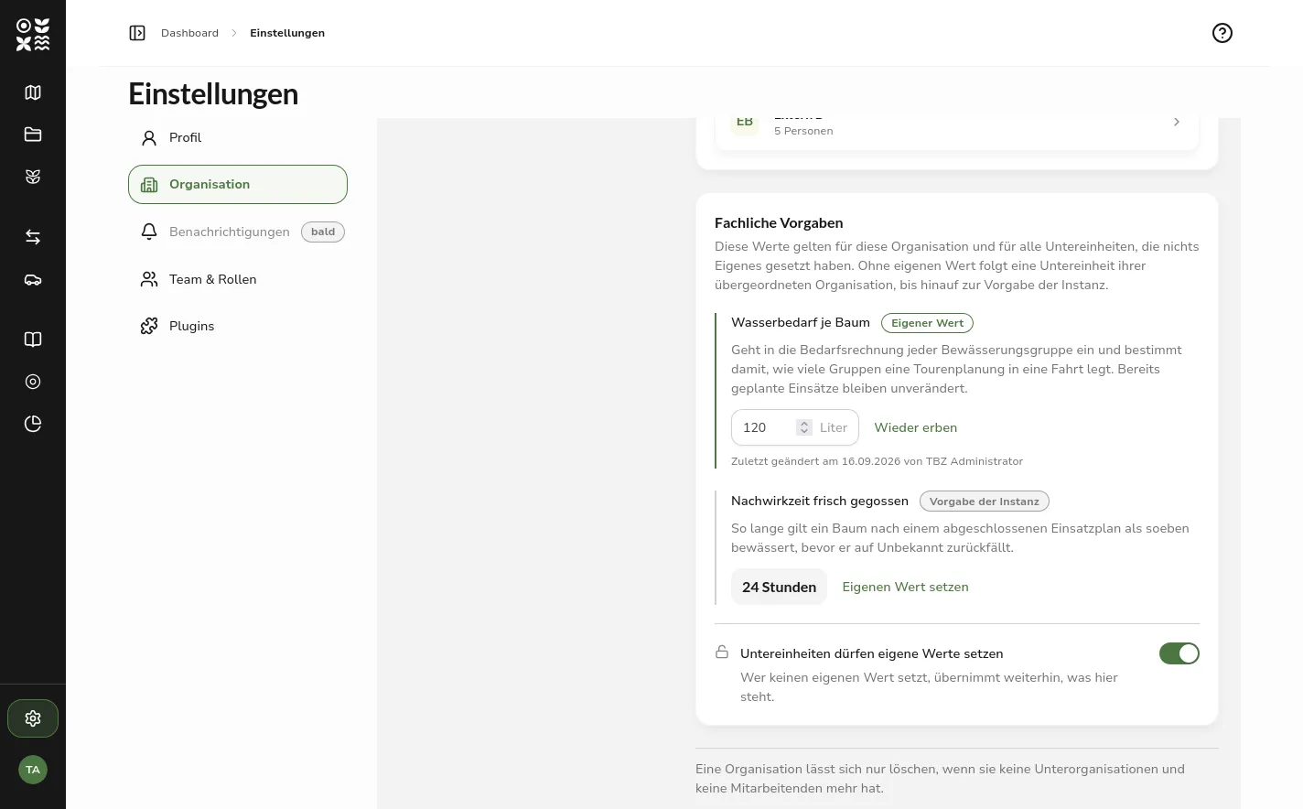The width and height of the screenshot is (1303, 809).
Task: Open the help question mark icon
Action: 1222,33
